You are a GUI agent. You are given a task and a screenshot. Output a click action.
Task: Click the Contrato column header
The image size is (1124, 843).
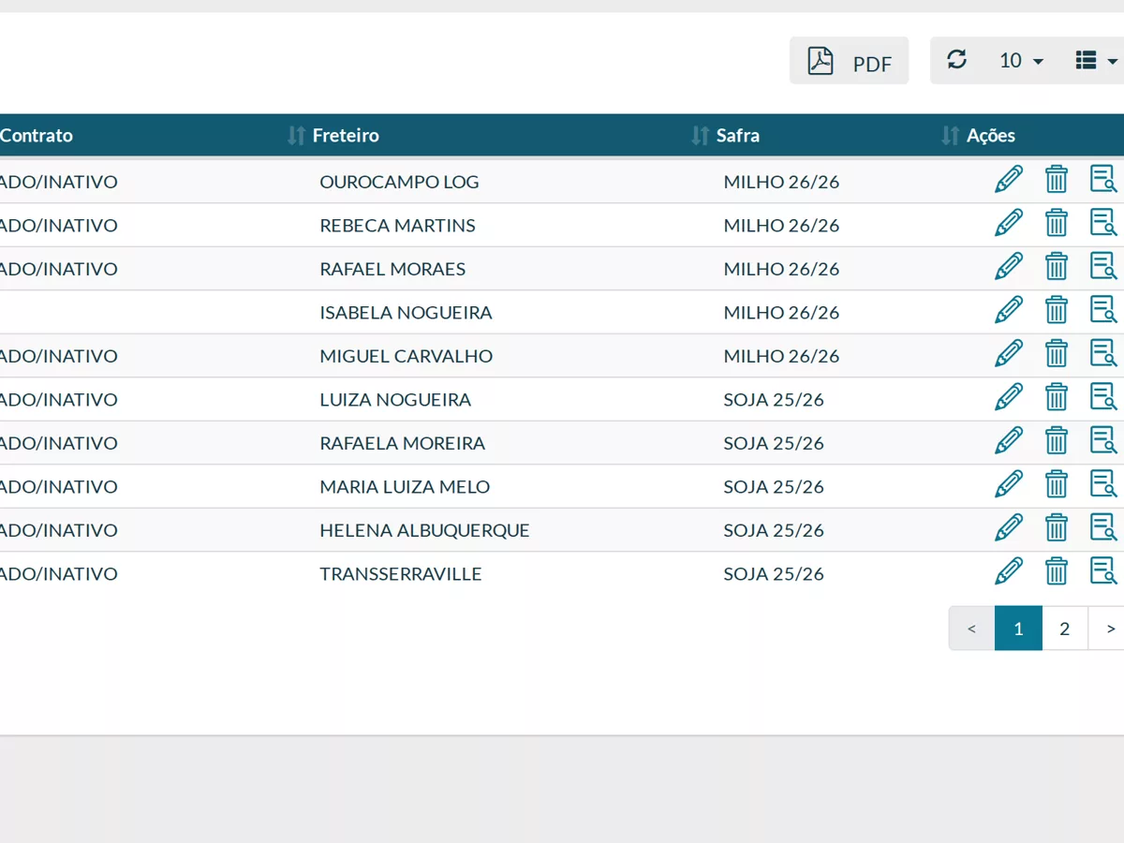pos(37,135)
